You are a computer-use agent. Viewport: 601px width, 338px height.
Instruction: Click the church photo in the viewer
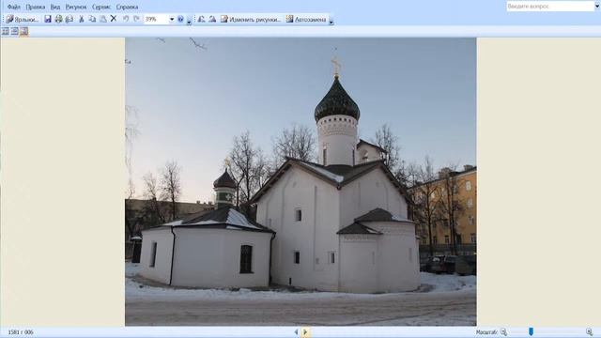(x=300, y=181)
